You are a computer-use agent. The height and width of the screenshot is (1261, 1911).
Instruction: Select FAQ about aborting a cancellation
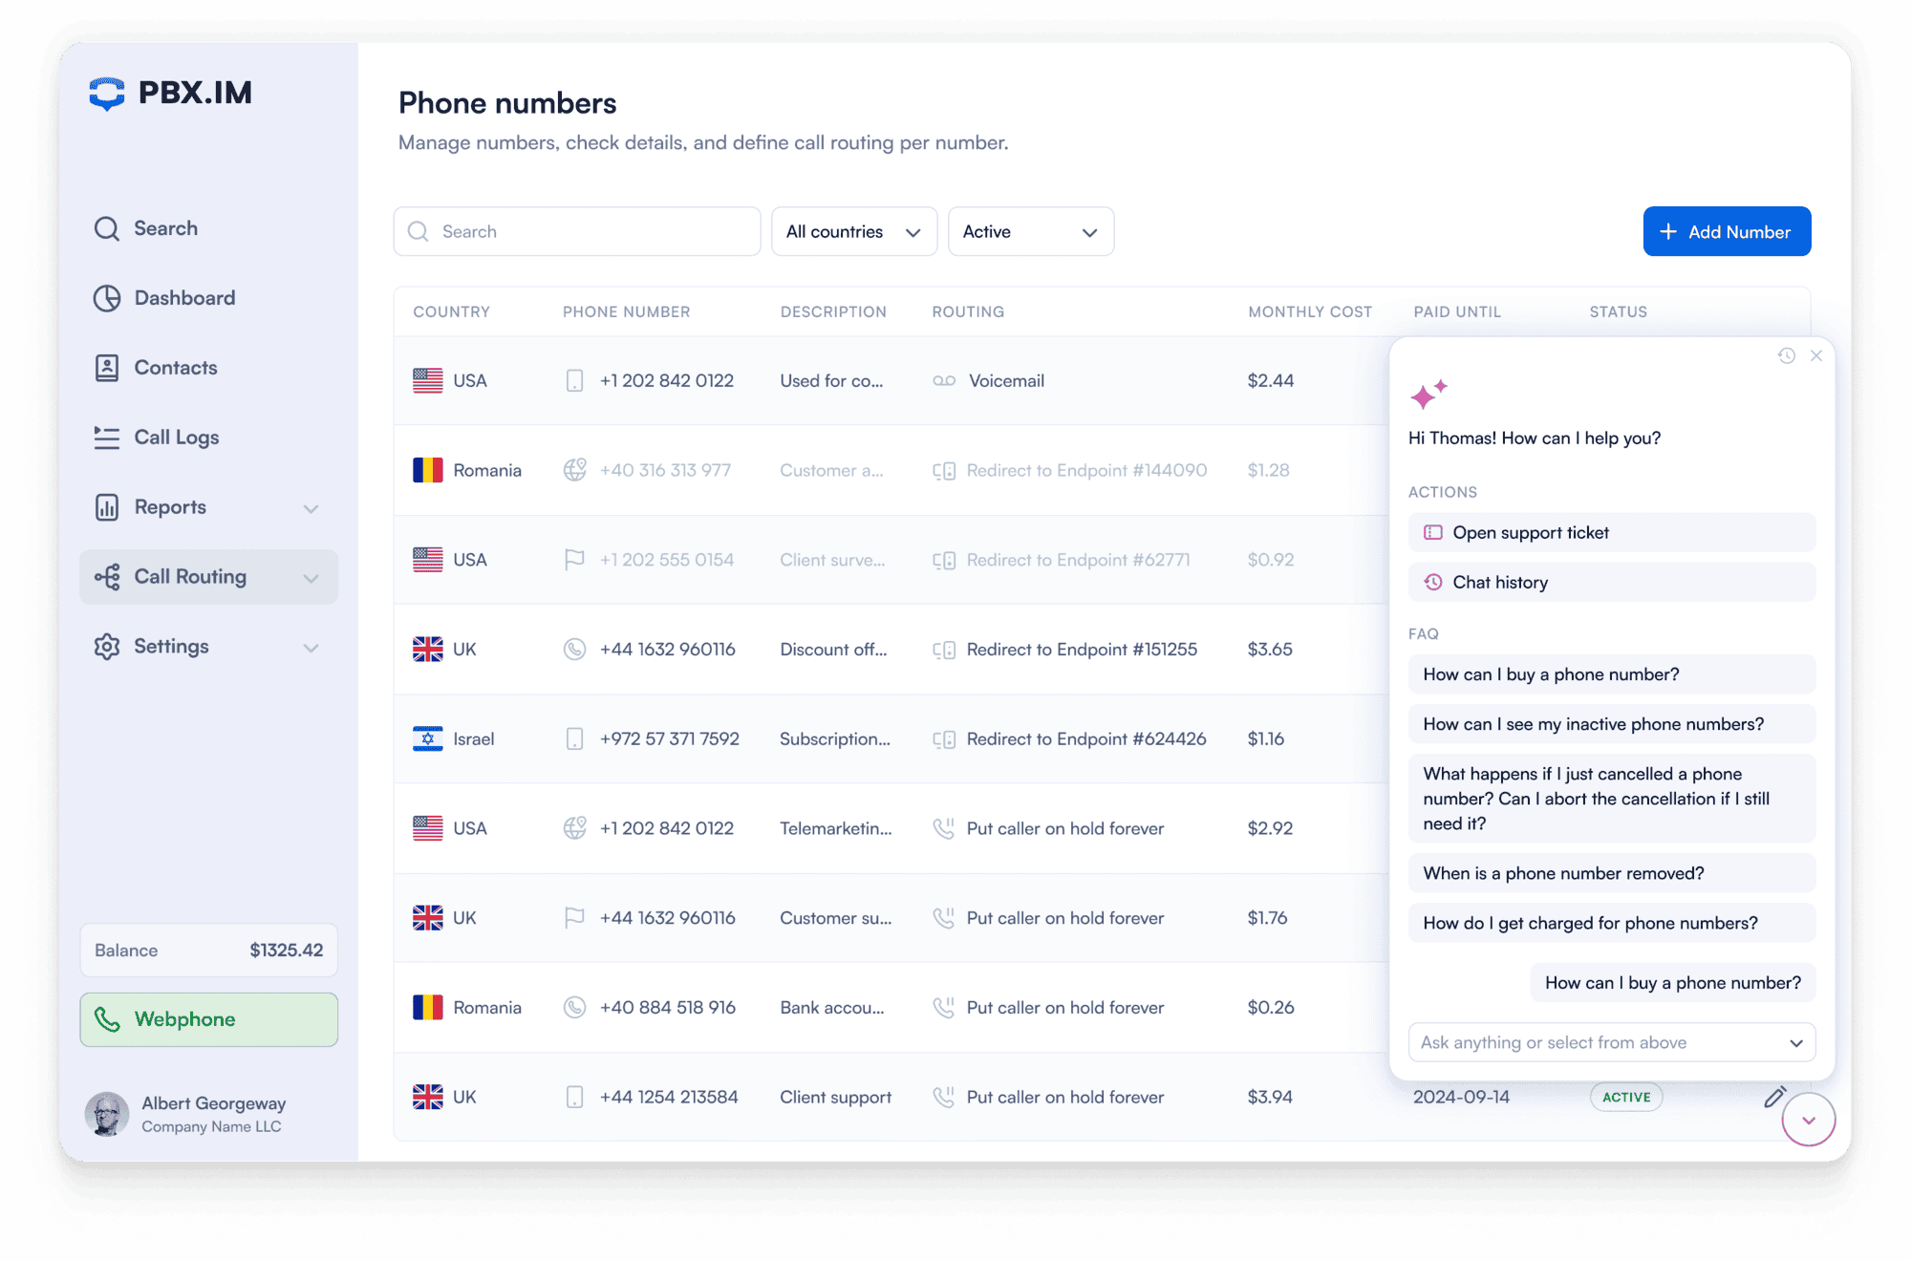1612,799
